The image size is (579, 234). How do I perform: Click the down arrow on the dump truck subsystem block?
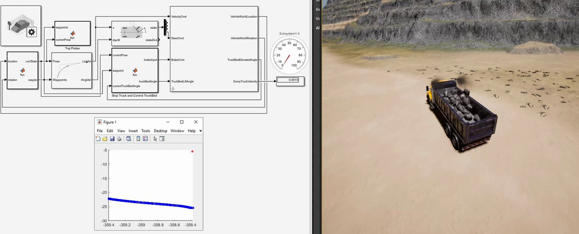click(x=173, y=89)
